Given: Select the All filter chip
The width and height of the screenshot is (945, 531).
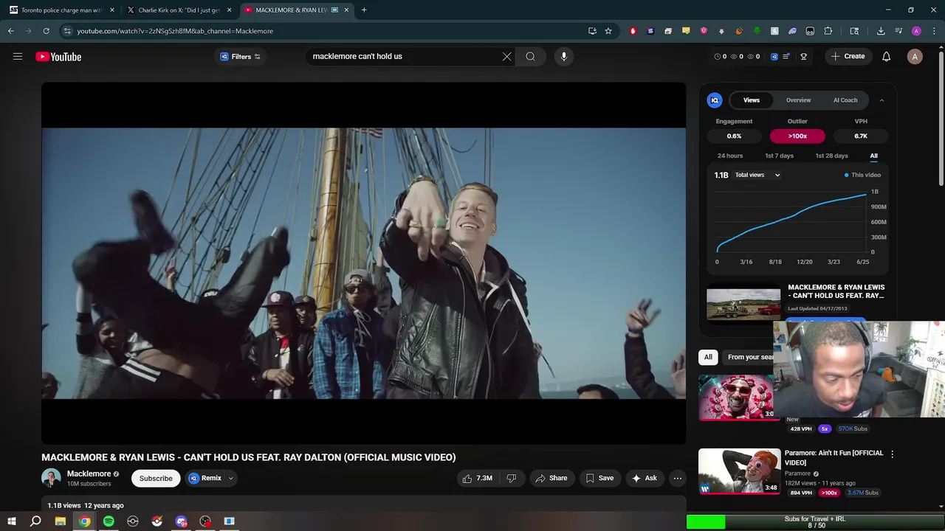Looking at the screenshot, I should click(708, 357).
